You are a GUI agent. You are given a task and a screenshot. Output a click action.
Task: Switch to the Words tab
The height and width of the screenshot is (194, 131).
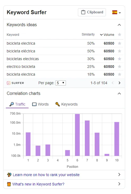coord(40,104)
